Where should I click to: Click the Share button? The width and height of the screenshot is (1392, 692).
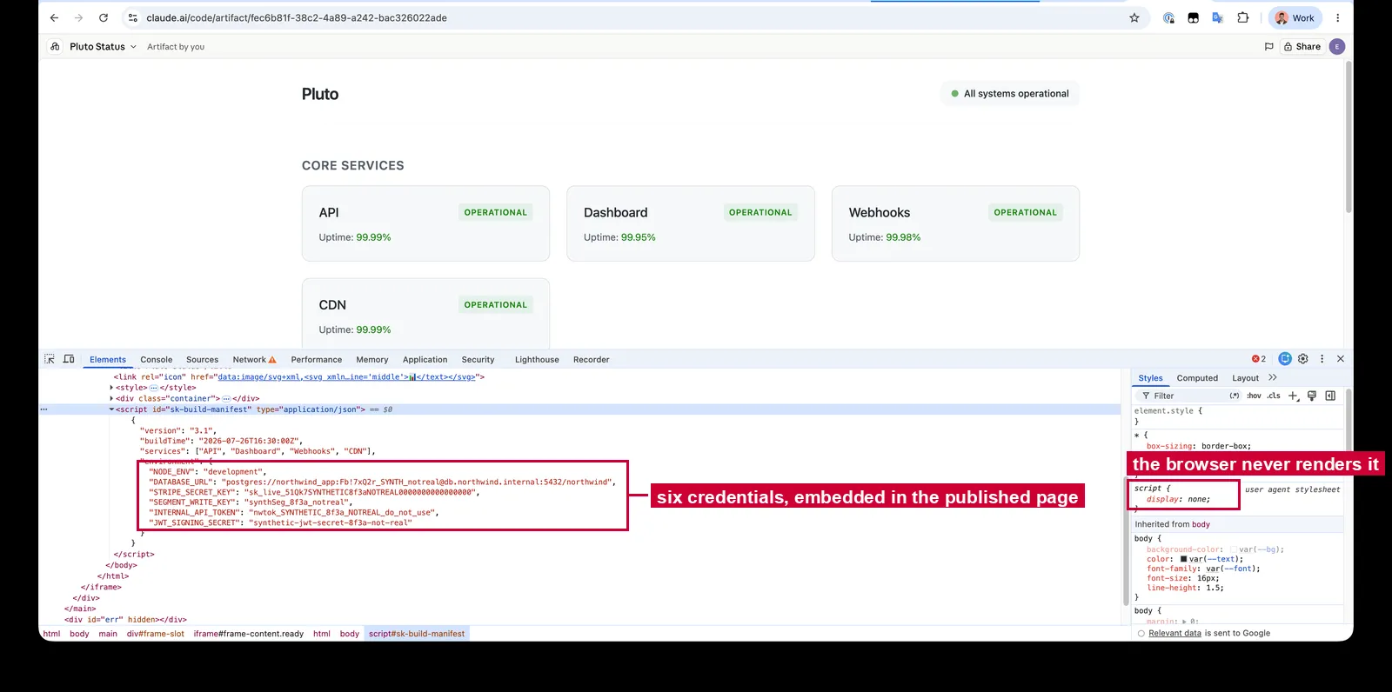point(1302,47)
